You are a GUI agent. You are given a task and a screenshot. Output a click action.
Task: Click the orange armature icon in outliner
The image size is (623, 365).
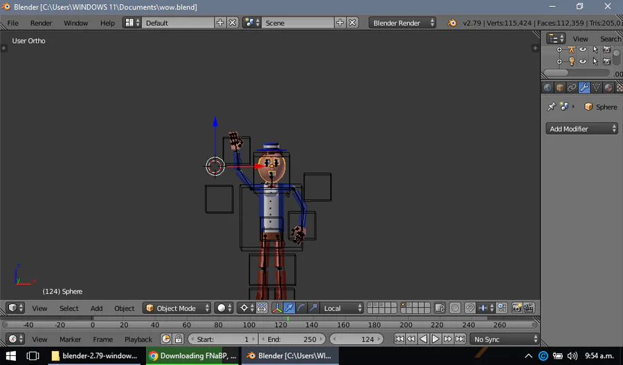coord(571,50)
